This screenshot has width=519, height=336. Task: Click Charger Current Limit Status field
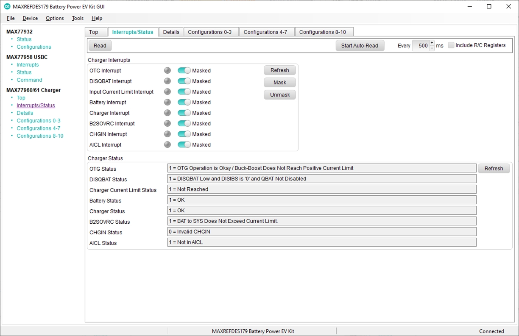pyautogui.click(x=322, y=189)
